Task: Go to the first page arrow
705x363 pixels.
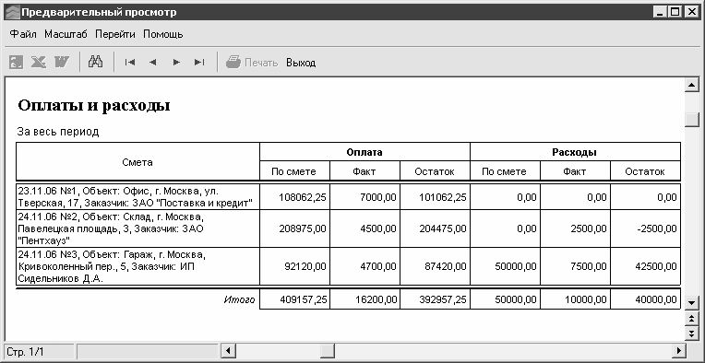Action: pos(130,63)
